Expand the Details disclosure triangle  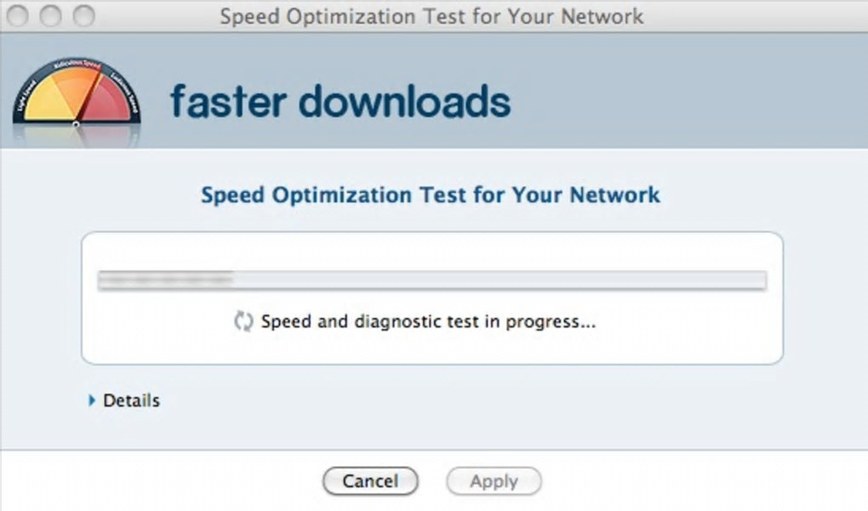coord(92,400)
